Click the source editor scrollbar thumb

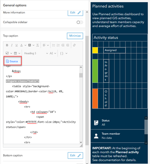tap(81, 75)
